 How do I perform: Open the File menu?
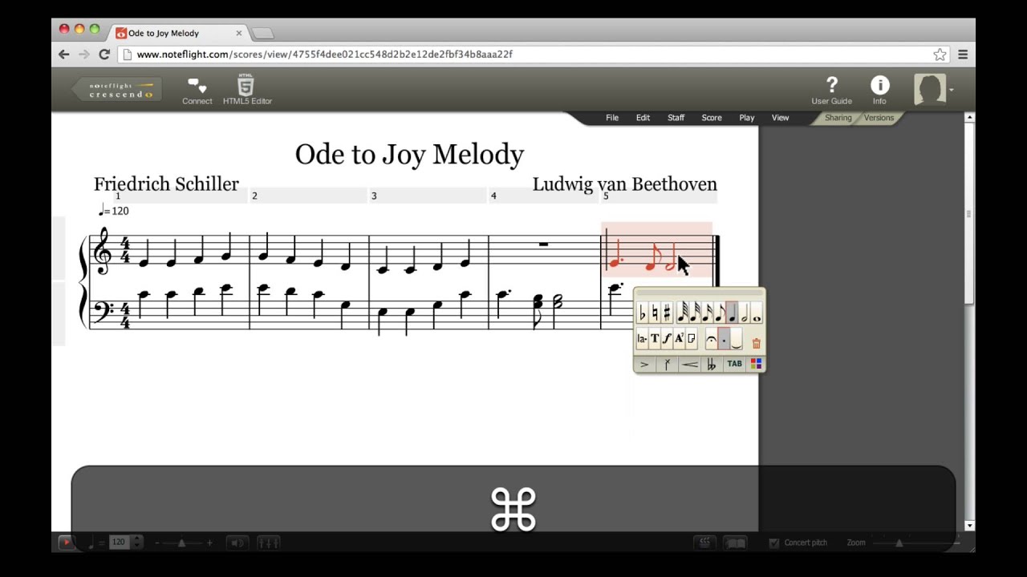612,118
